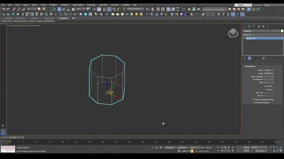Toggle Angle Snap tool
This screenshot has height=159, width=284.
pos(109,9)
